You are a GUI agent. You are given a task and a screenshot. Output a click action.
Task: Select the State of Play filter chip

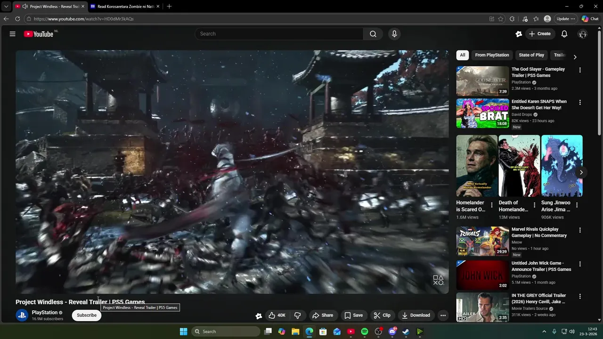click(x=531, y=55)
